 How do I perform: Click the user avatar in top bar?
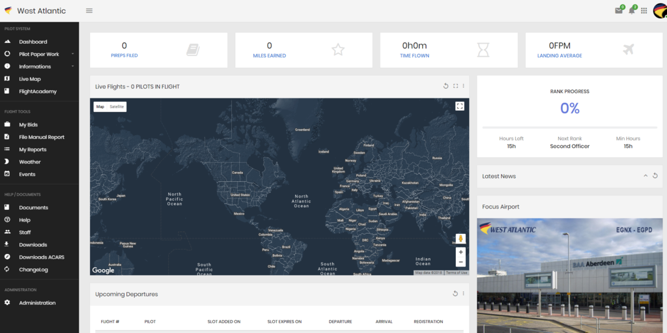pyautogui.click(x=659, y=10)
